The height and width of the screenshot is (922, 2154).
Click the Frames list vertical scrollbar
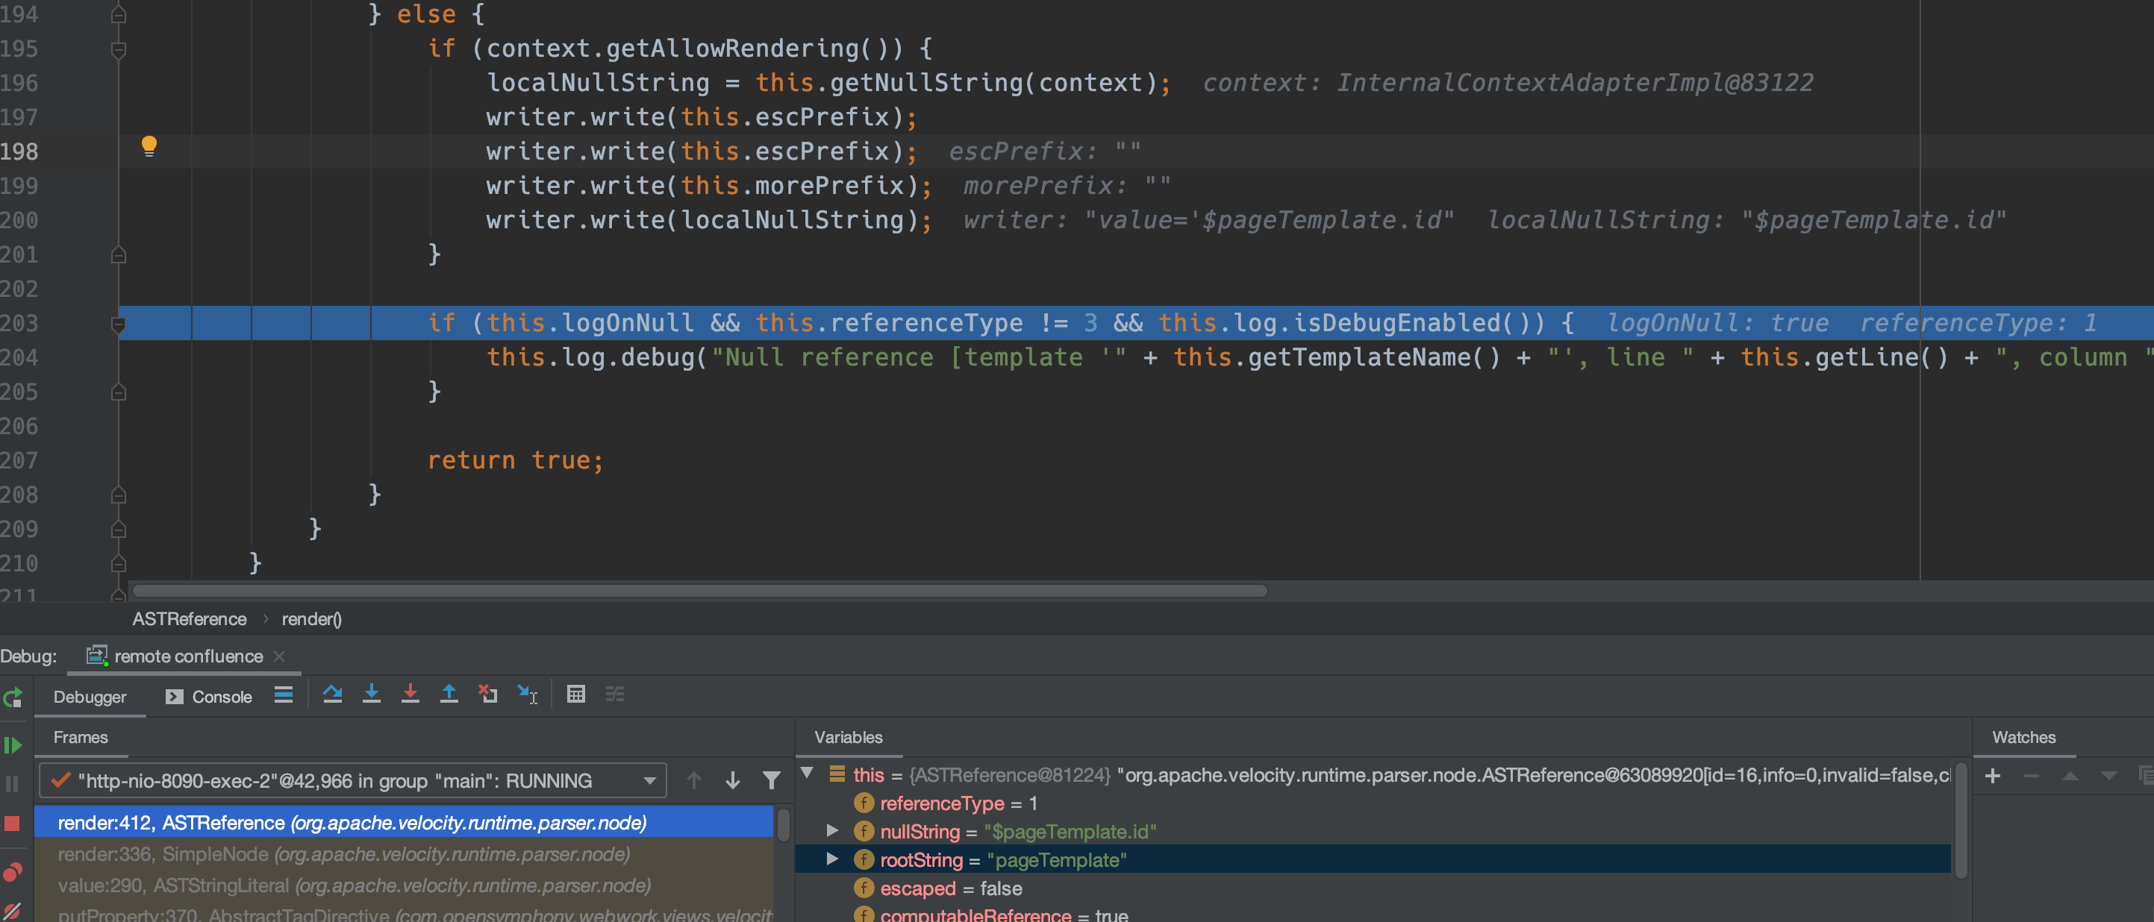pos(783,824)
